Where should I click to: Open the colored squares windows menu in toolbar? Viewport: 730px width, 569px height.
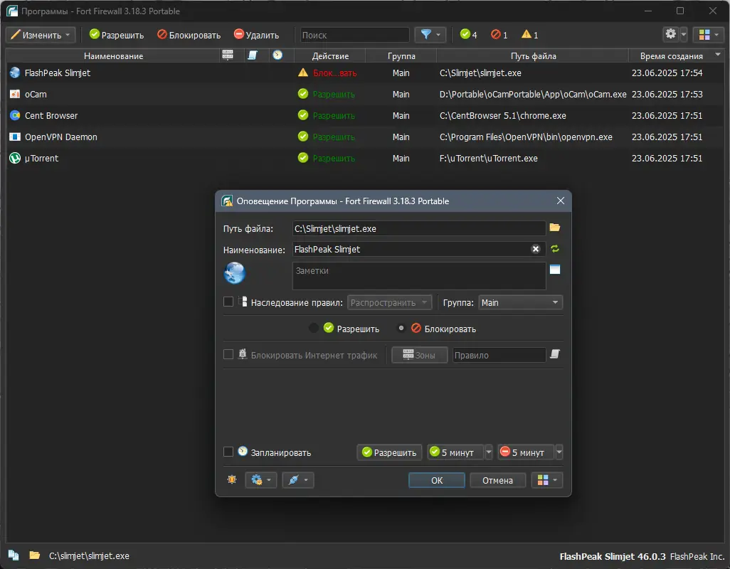709,35
